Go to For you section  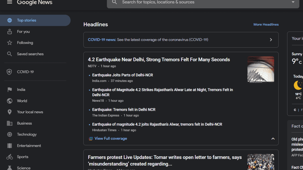23,31
